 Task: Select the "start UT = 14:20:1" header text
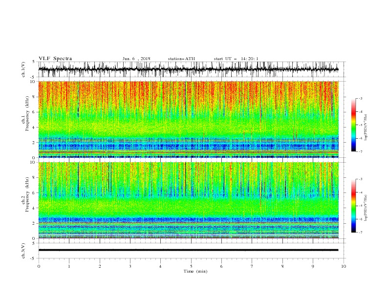[x=236, y=59]
